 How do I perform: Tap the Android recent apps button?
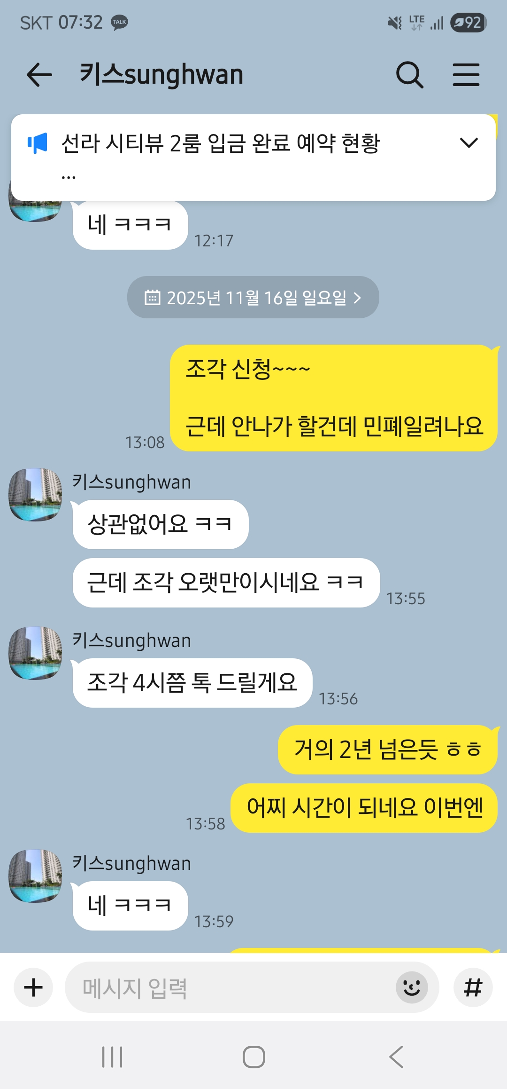point(113,1057)
